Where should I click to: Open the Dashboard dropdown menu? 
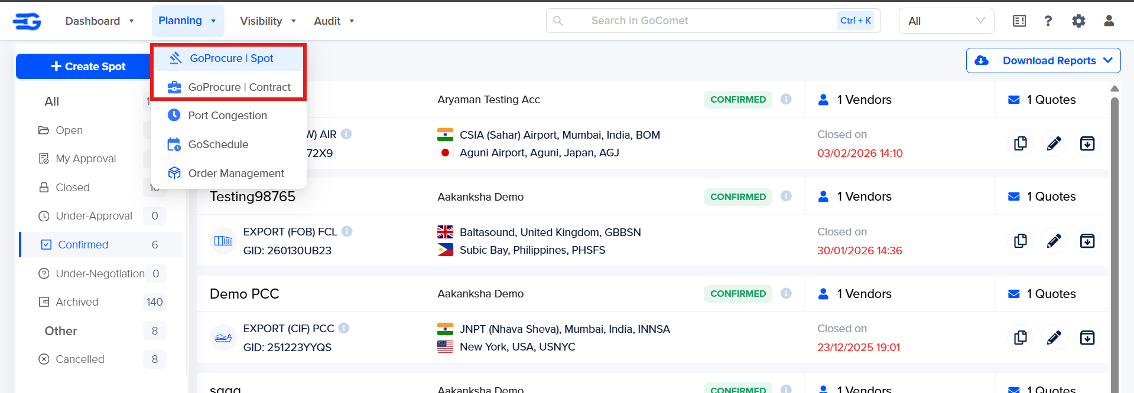[x=99, y=21]
